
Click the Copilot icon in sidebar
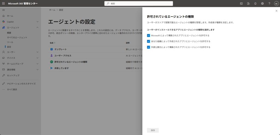[x=4, y=22]
